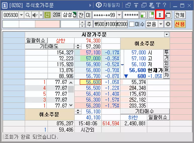Click ask volume 154,327
This screenshot has height=143, width=194.
coord(65,52)
